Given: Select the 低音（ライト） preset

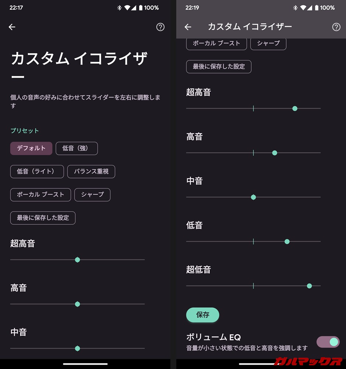Looking at the screenshot, I should click(37, 172).
